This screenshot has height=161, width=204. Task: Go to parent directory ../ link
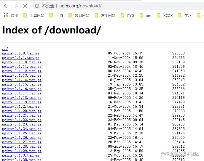tap(5, 49)
